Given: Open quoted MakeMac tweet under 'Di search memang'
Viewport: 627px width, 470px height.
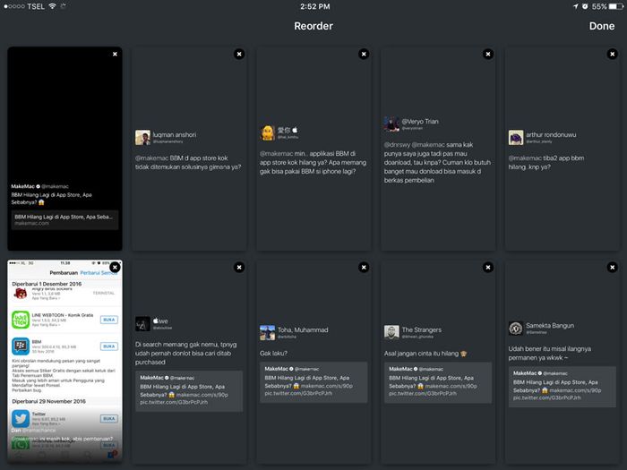Looking at the screenshot, I should tap(189, 391).
